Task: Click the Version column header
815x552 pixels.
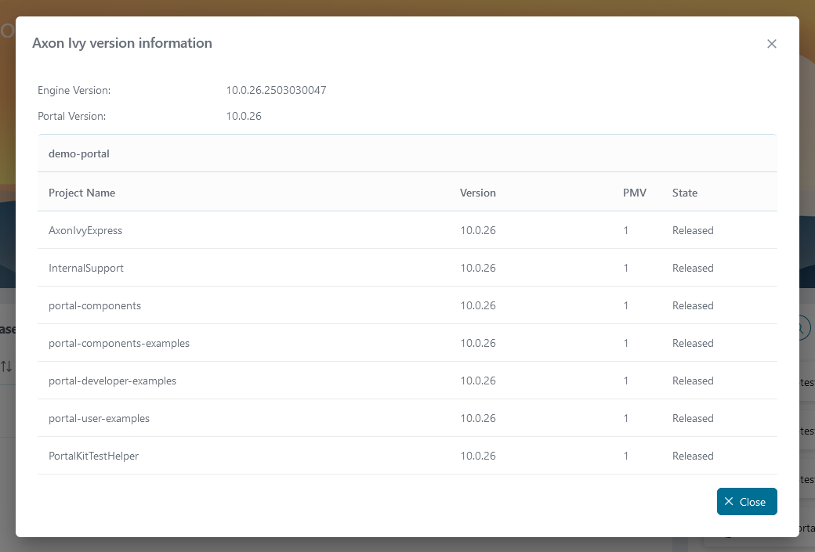Action: tap(478, 193)
